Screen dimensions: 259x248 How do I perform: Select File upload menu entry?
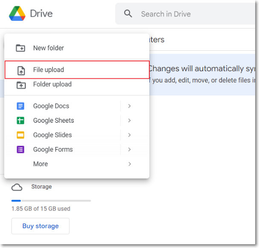coord(77,69)
